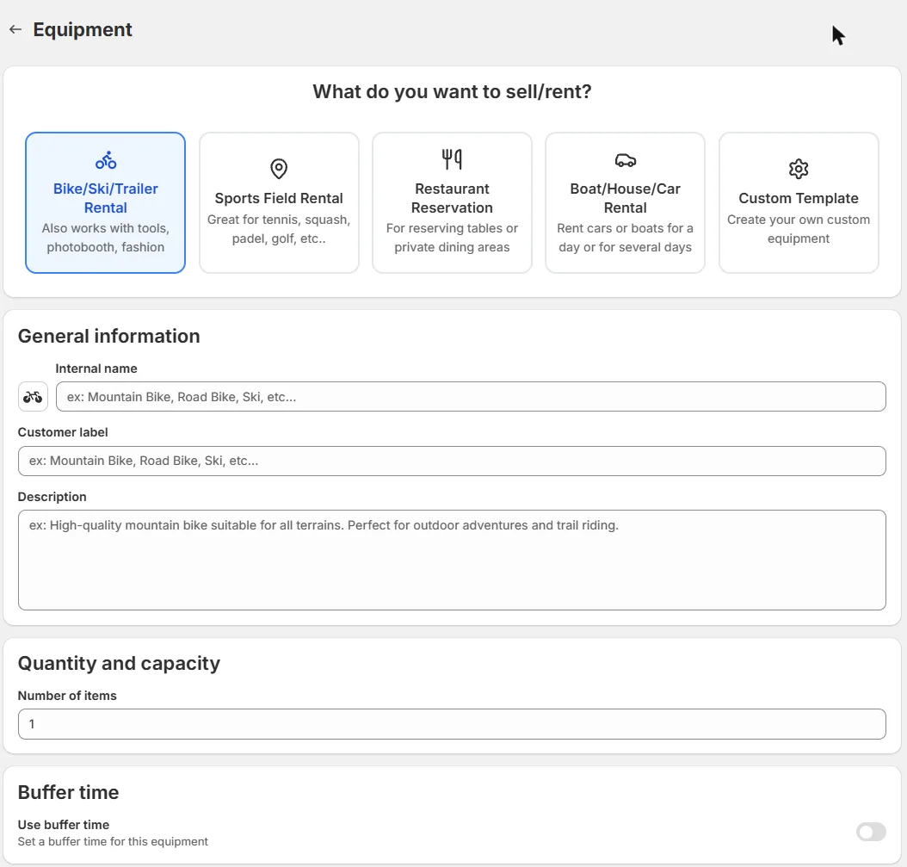
Task: Click the 'Quantity and capacity' heading
Action: point(119,663)
